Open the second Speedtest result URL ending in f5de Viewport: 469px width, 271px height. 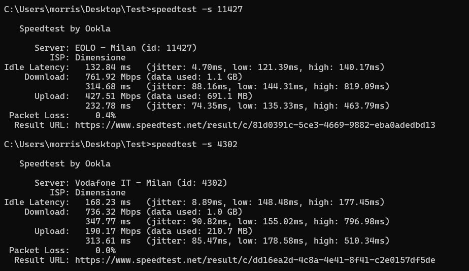point(255,260)
